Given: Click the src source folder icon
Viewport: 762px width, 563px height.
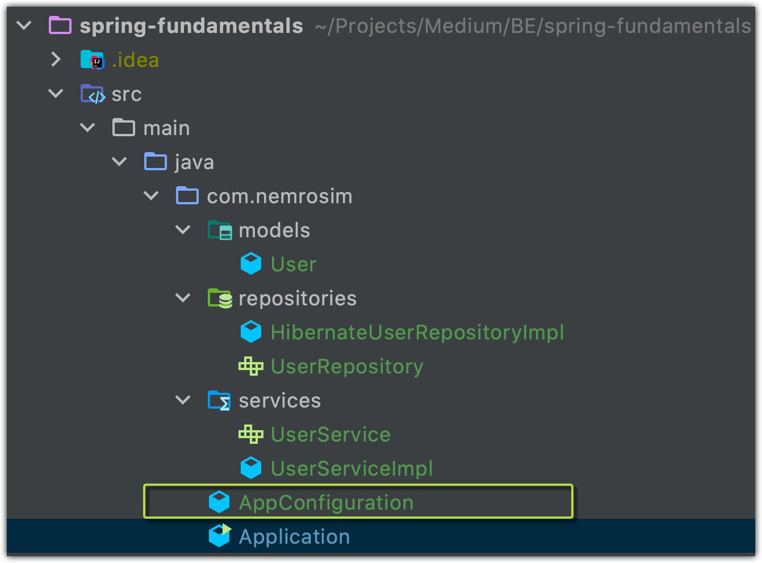Looking at the screenshot, I should [93, 94].
